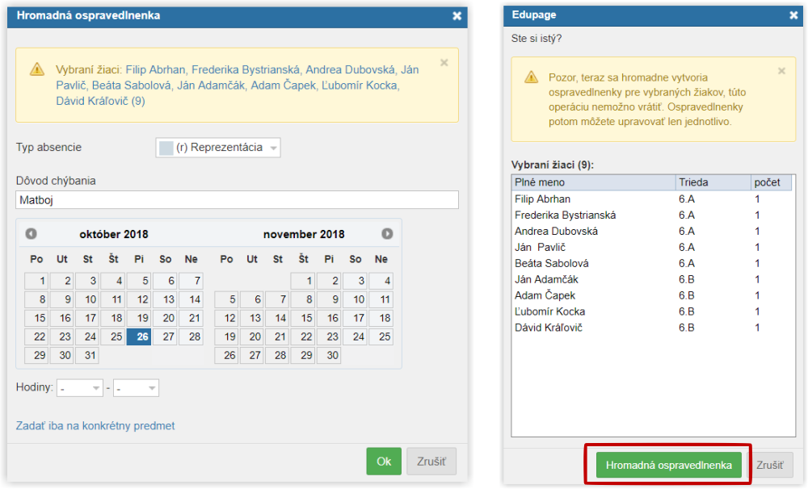
Task: Sort by Plné meno column header
Action: 594,182
